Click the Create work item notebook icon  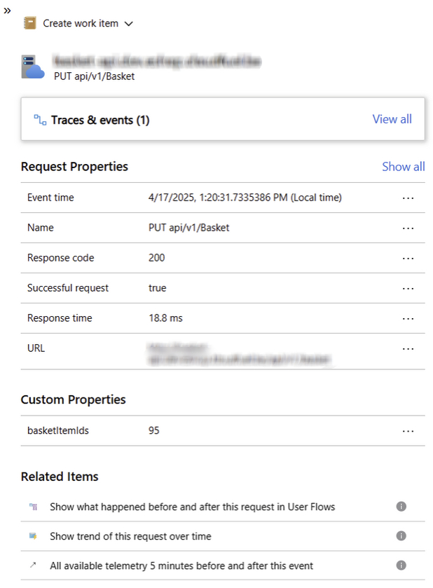coord(29,22)
